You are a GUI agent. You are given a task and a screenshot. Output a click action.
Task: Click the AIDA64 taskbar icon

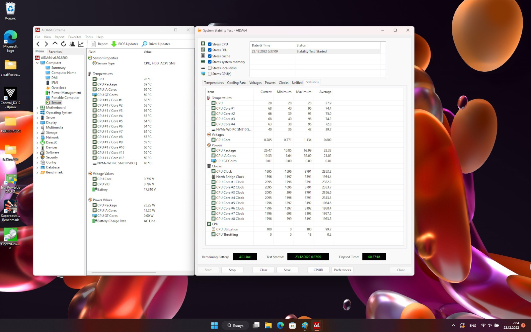click(317, 325)
